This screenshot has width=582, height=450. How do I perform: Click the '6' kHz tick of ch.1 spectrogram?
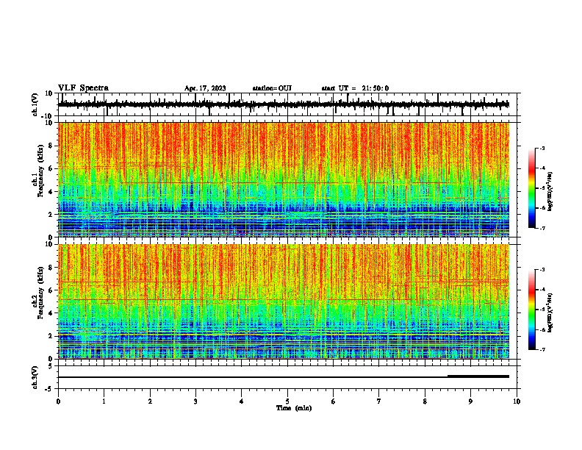coord(51,168)
